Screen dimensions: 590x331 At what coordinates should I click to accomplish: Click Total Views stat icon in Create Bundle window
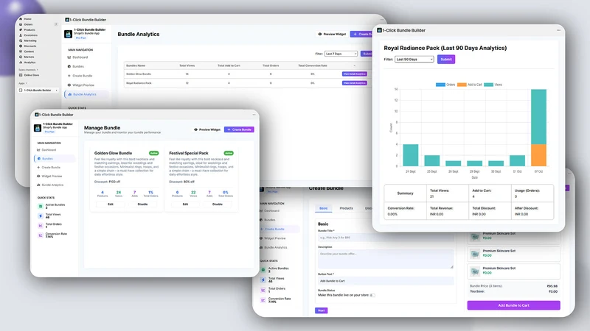(263, 280)
